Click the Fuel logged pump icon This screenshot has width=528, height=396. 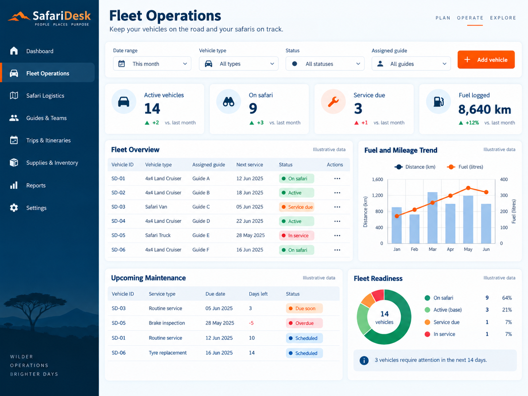(x=438, y=102)
